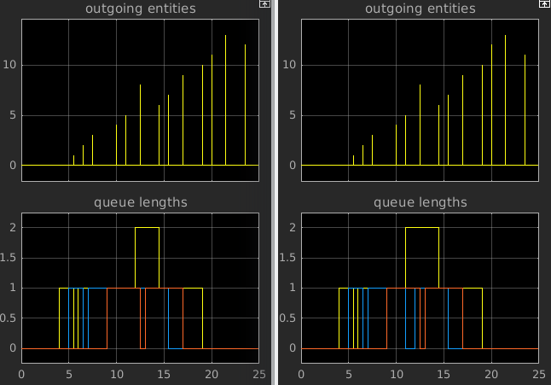The height and width of the screenshot is (385, 551).
Task: Click the yellow plateau at 2 in left queue plot
Action: 147,227
